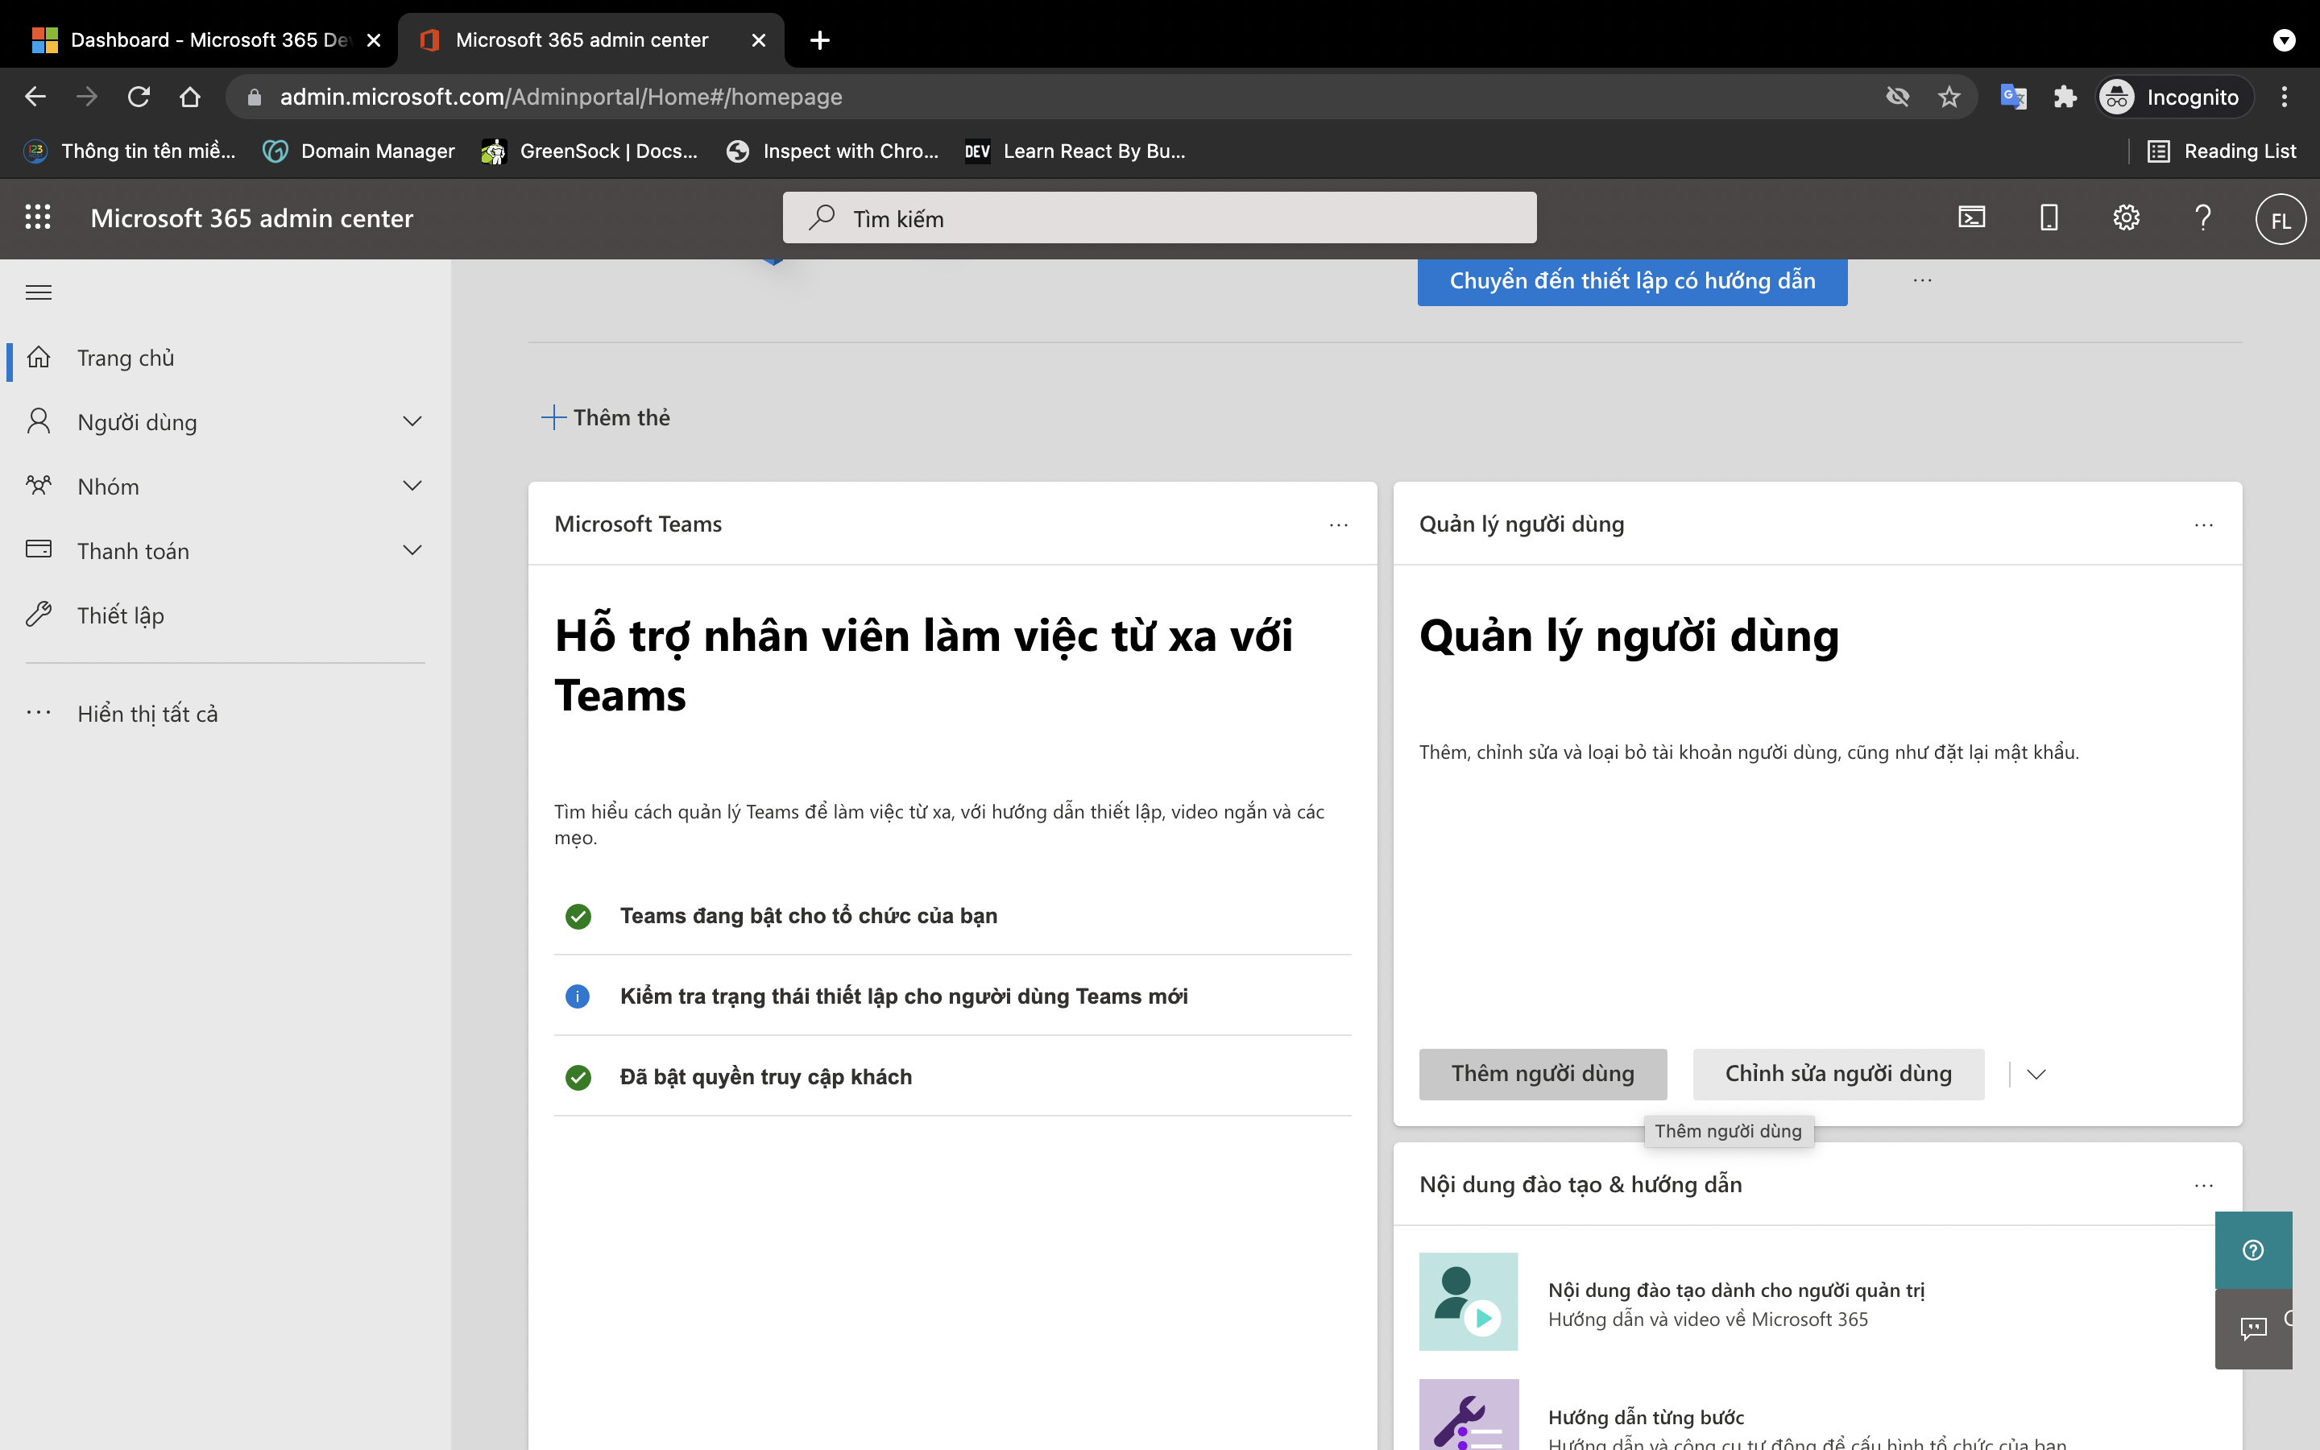Open the Microsoft Teams card options ellipsis
The image size is (2320, 1450).
[1338, 524]
